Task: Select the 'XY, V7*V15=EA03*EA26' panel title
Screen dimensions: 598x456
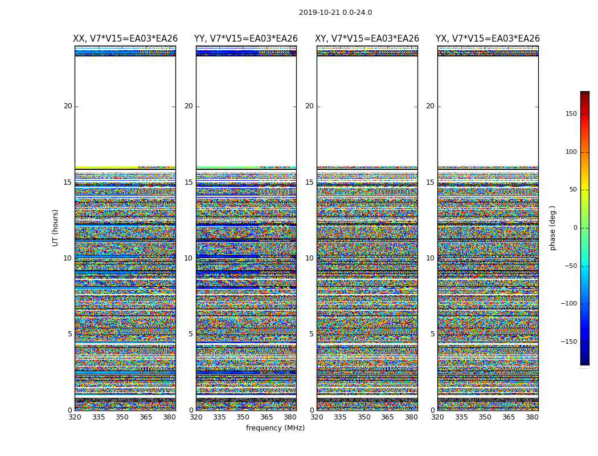Action: click(367, 39)
